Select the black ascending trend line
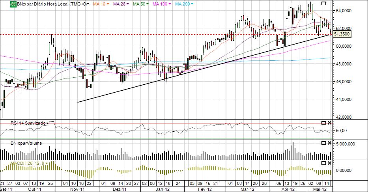The width and height of the screenshot is (368, 192). 203,69
